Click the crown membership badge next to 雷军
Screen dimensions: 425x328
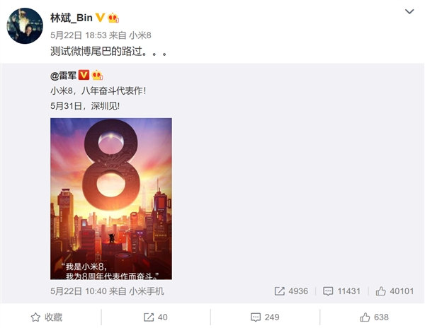point(97,75)
